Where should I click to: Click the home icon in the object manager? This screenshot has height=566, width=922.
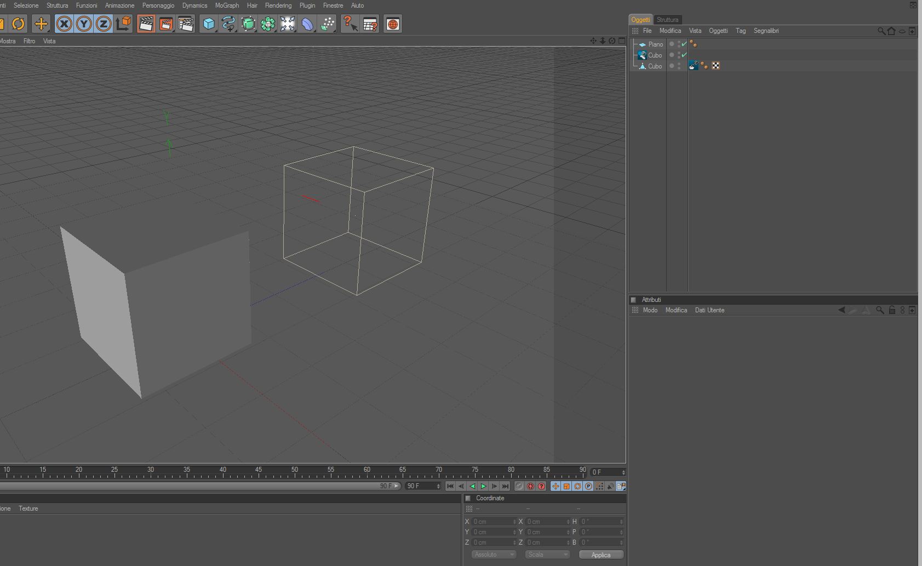click(x=891, y=31)
